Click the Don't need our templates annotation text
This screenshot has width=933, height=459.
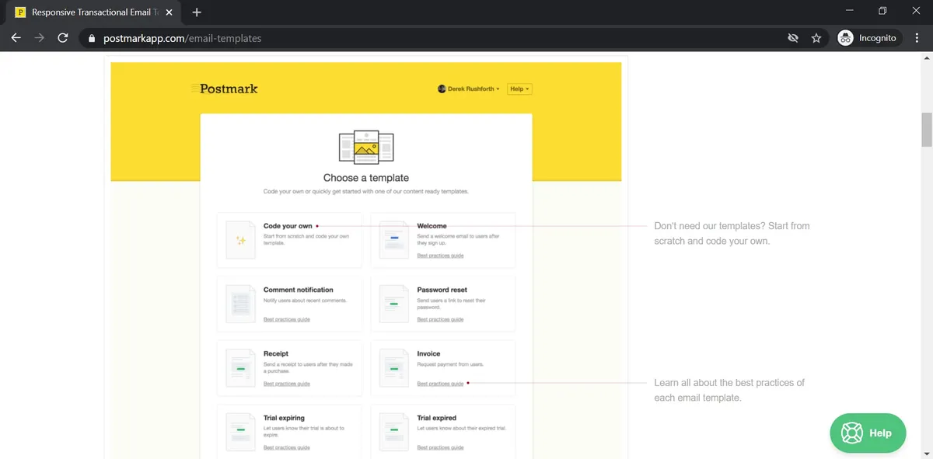point(732,233)
